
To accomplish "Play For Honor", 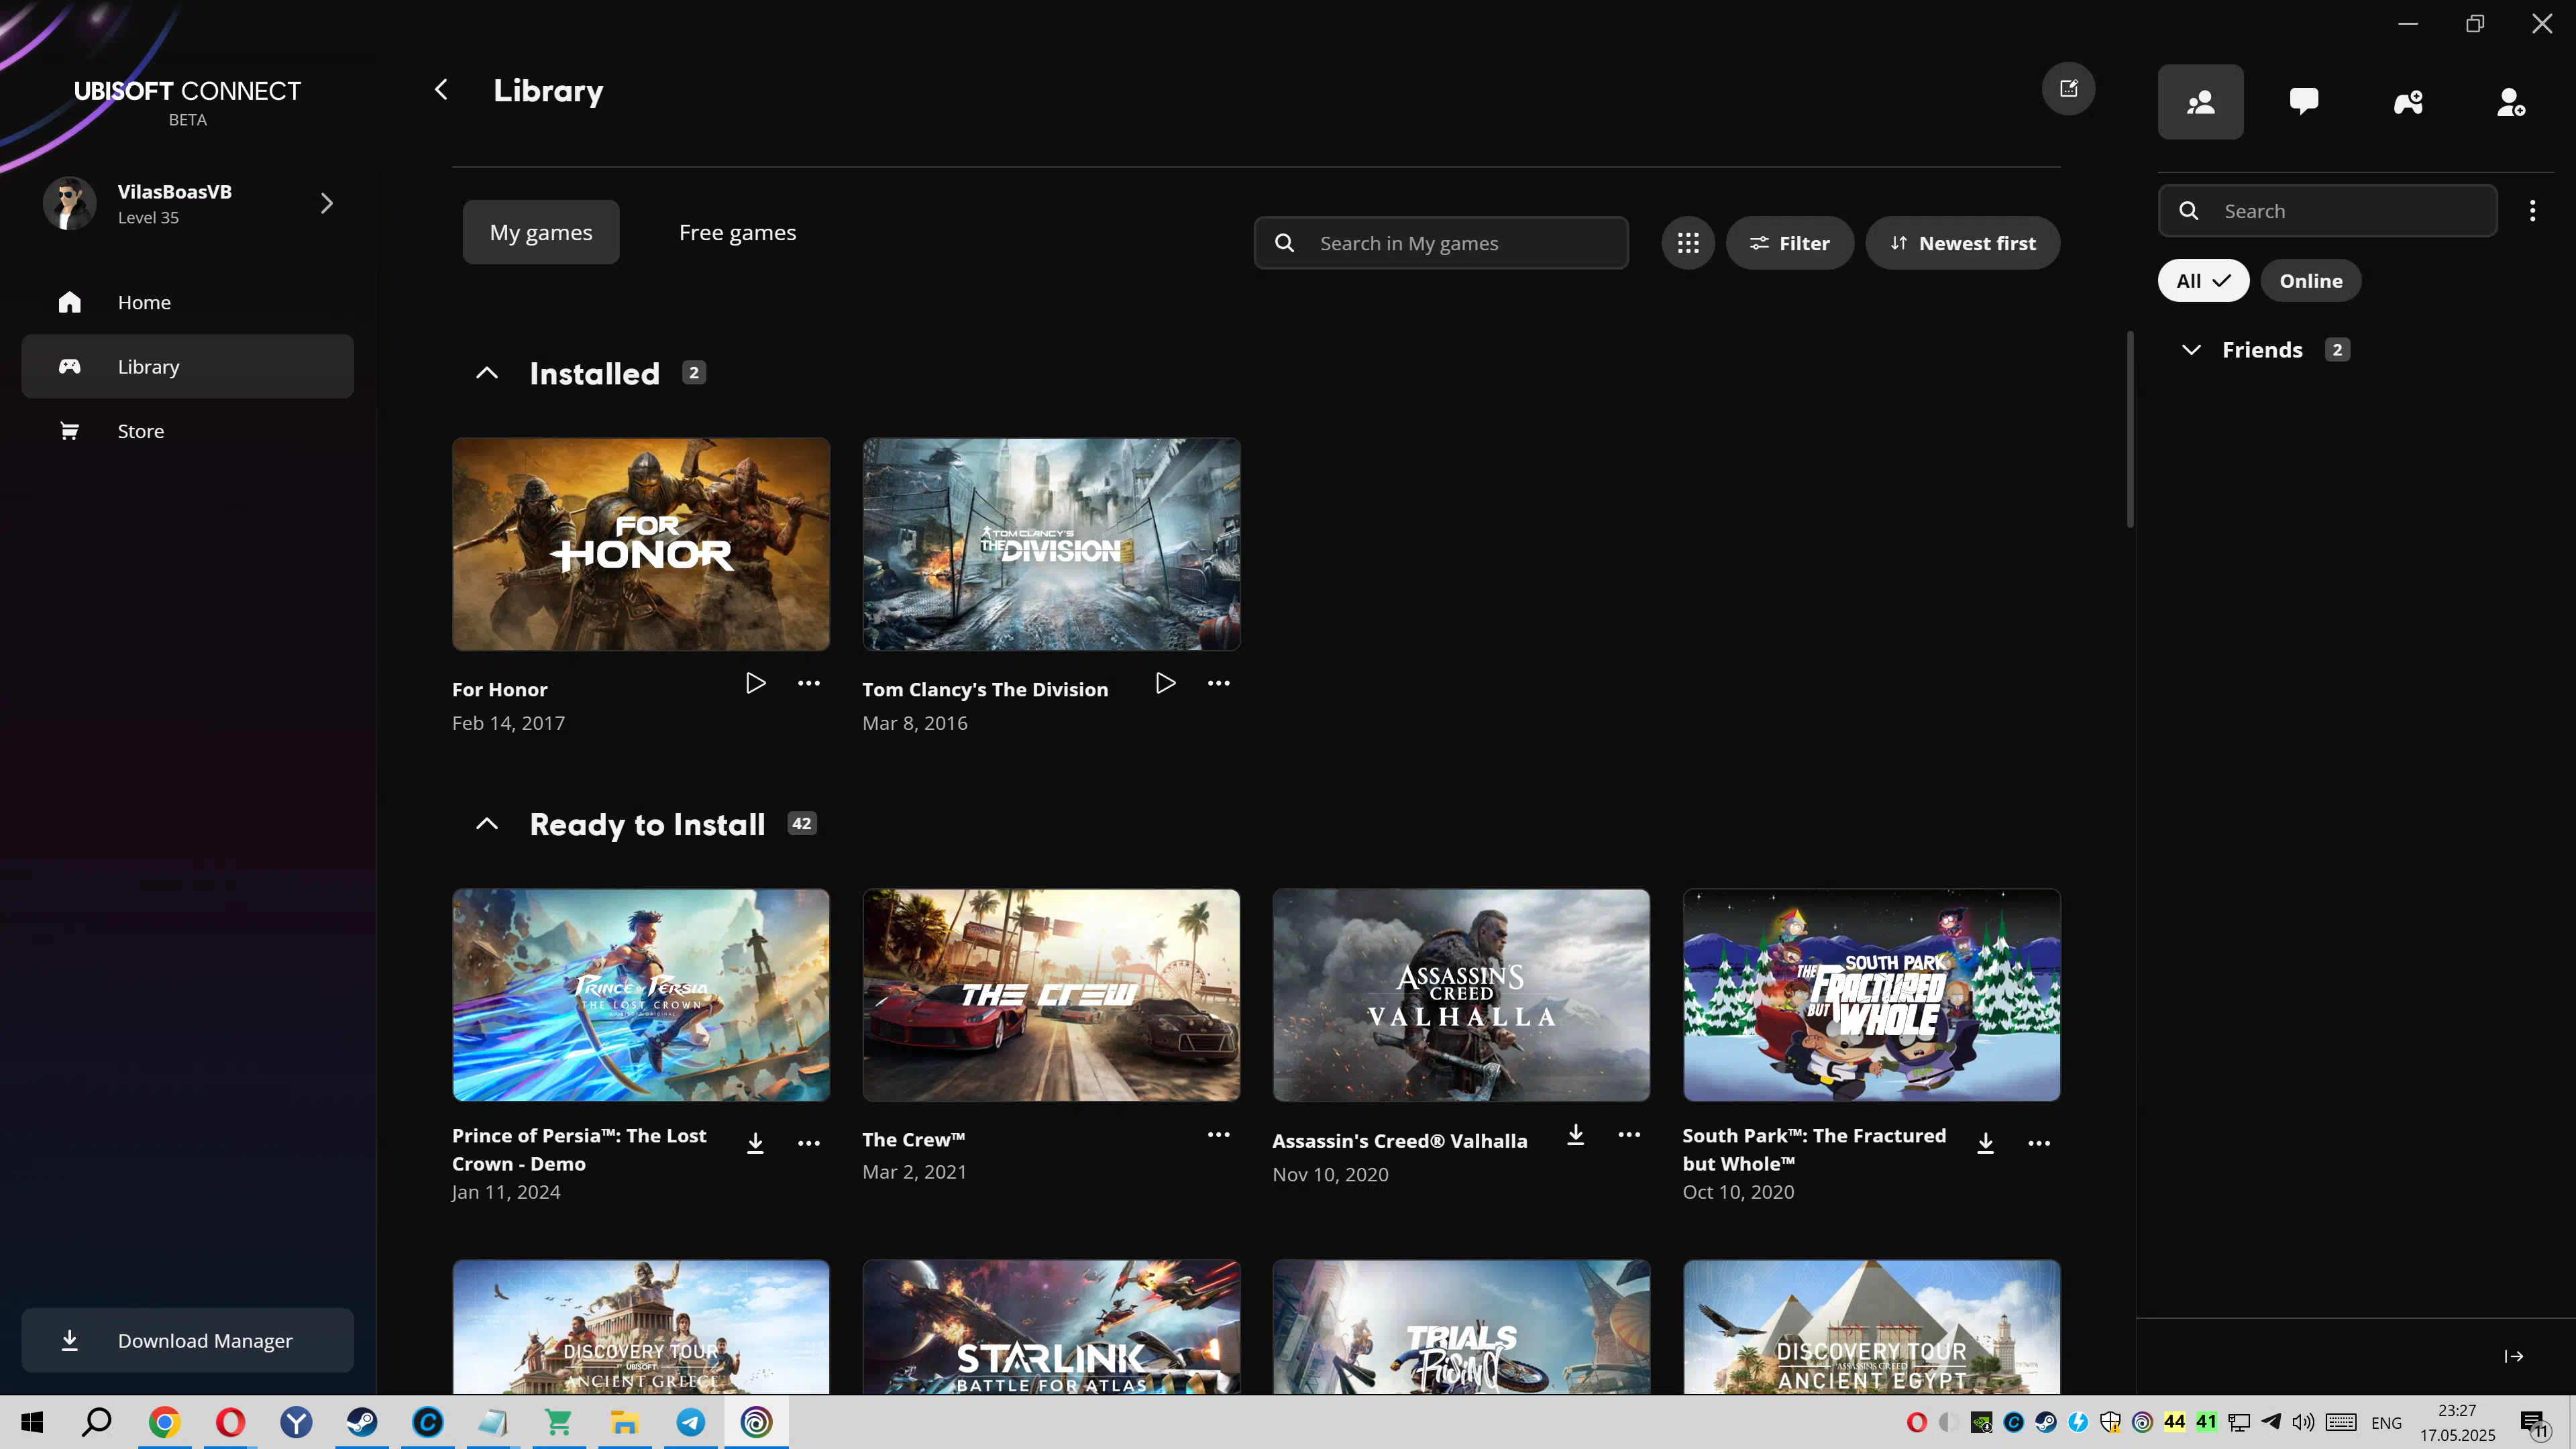I will coord(755,683).
